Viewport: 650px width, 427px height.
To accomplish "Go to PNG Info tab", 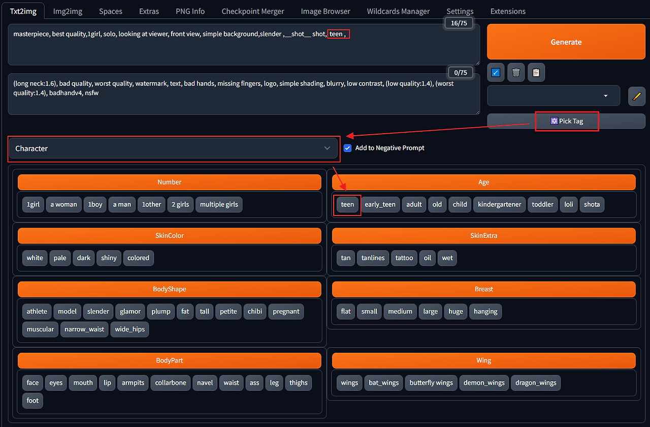I will click(x=190, y=11).
